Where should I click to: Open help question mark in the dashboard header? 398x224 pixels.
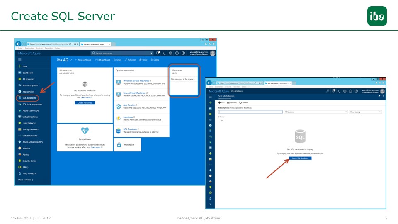[x=183, y=53]
